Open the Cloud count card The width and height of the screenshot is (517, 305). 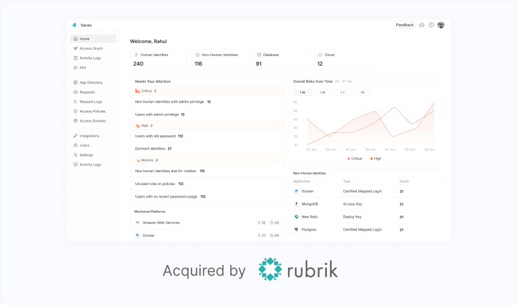tap(343, 59)
